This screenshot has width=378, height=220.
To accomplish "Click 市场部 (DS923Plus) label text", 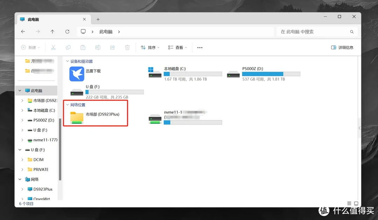I will [103, 114].
